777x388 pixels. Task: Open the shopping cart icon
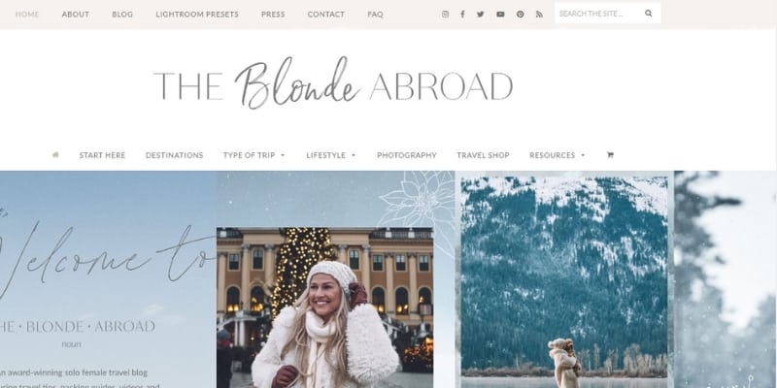pos(610,155)
